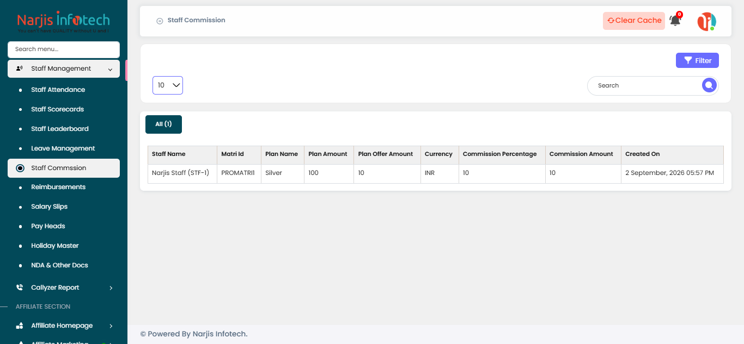Click the Staff Commission breadcrumb arrow icon

tap(160, 21)
